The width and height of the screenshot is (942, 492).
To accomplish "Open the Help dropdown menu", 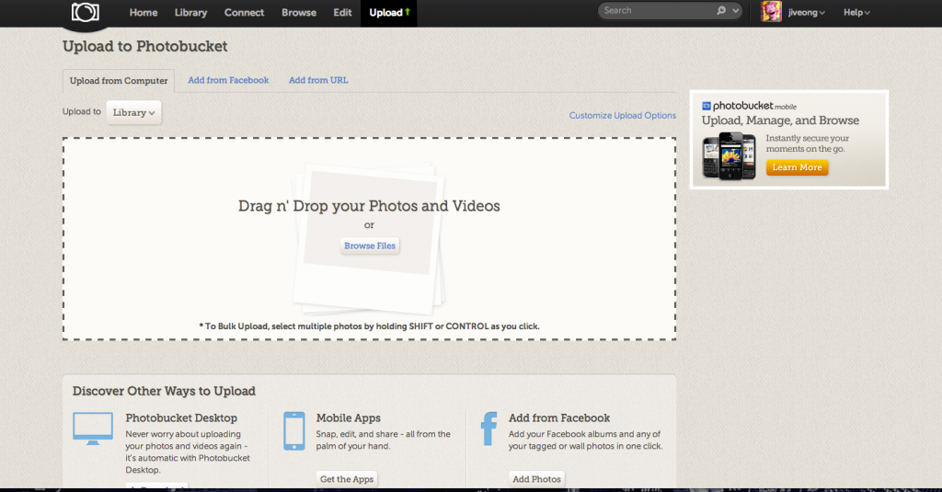I will [856, 13].
